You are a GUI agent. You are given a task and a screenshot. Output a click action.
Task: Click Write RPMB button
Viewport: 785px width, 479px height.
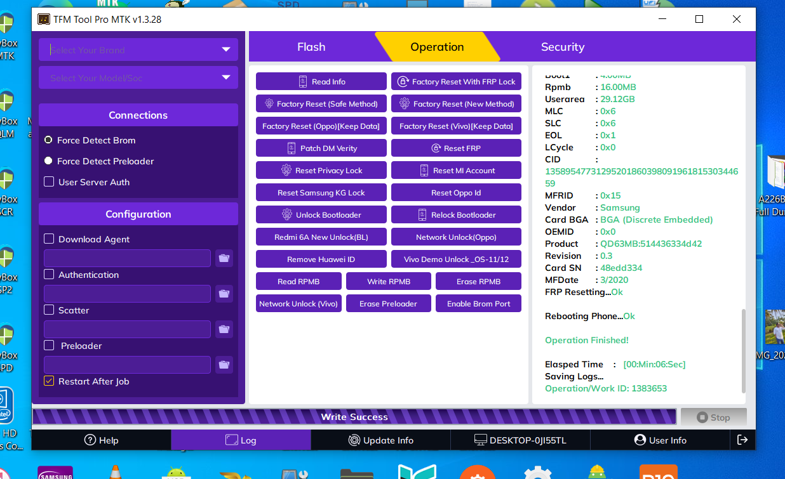389,282
